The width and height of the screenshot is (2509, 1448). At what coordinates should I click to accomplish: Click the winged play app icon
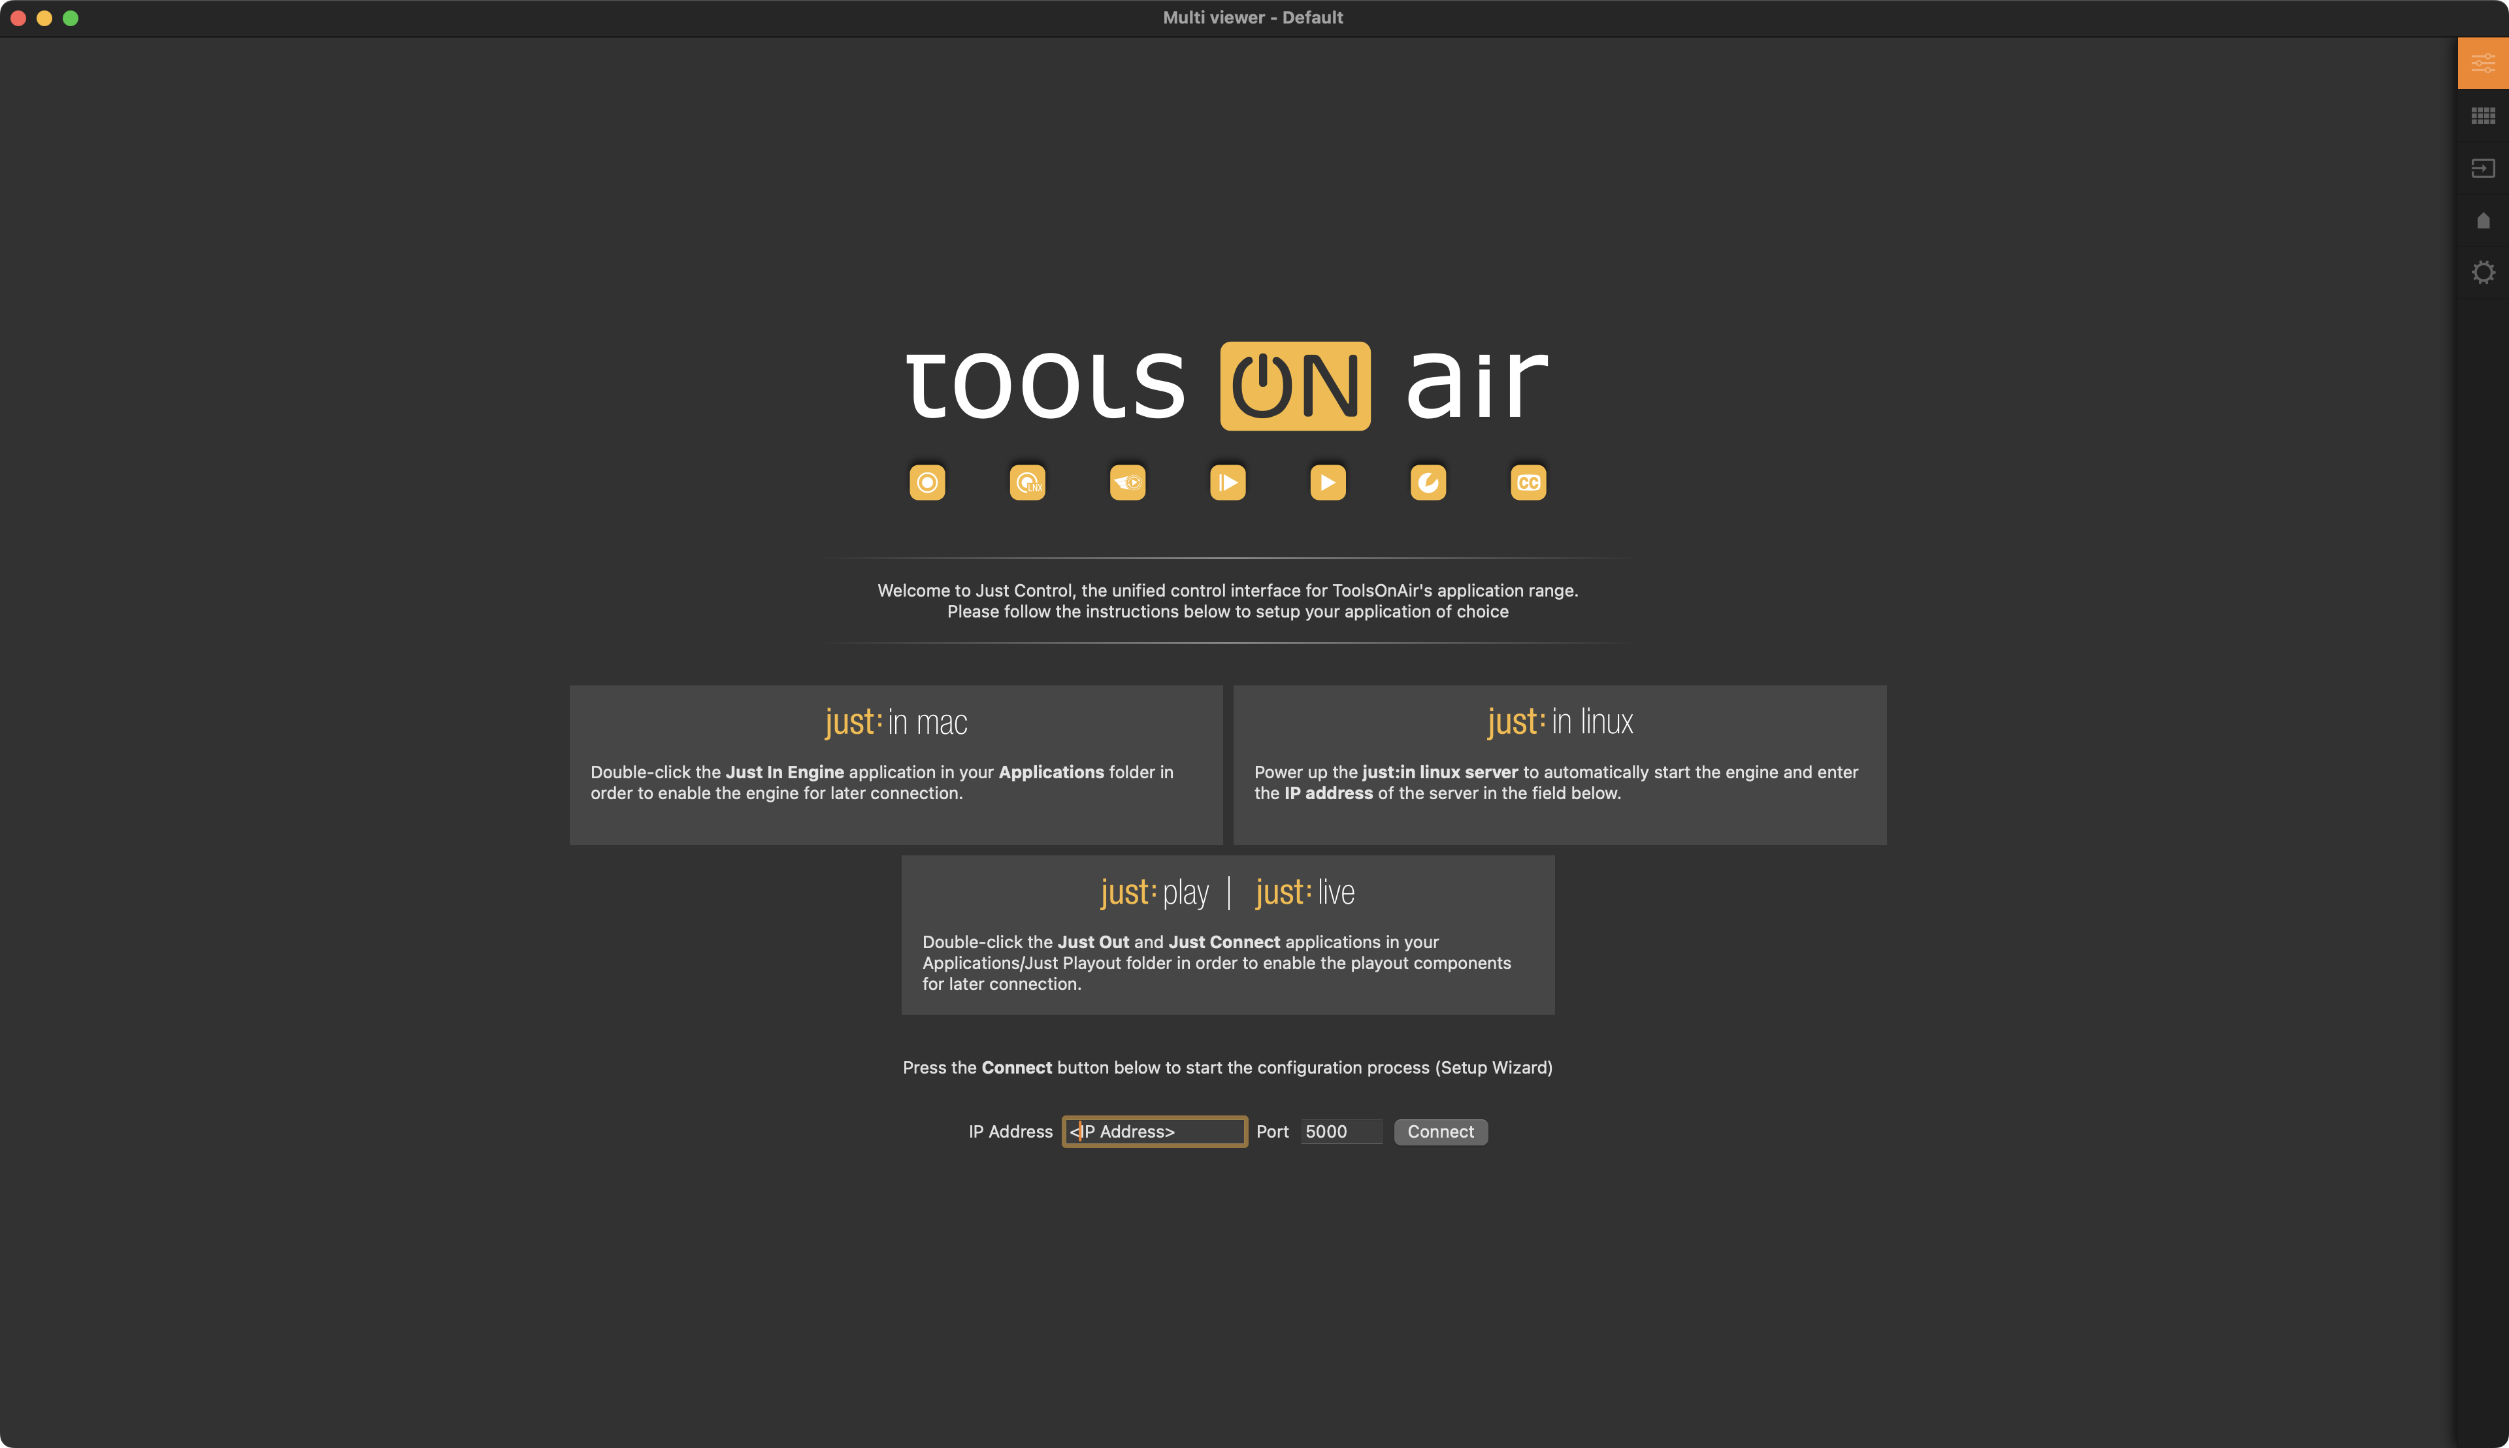[x=1128, y=482]
